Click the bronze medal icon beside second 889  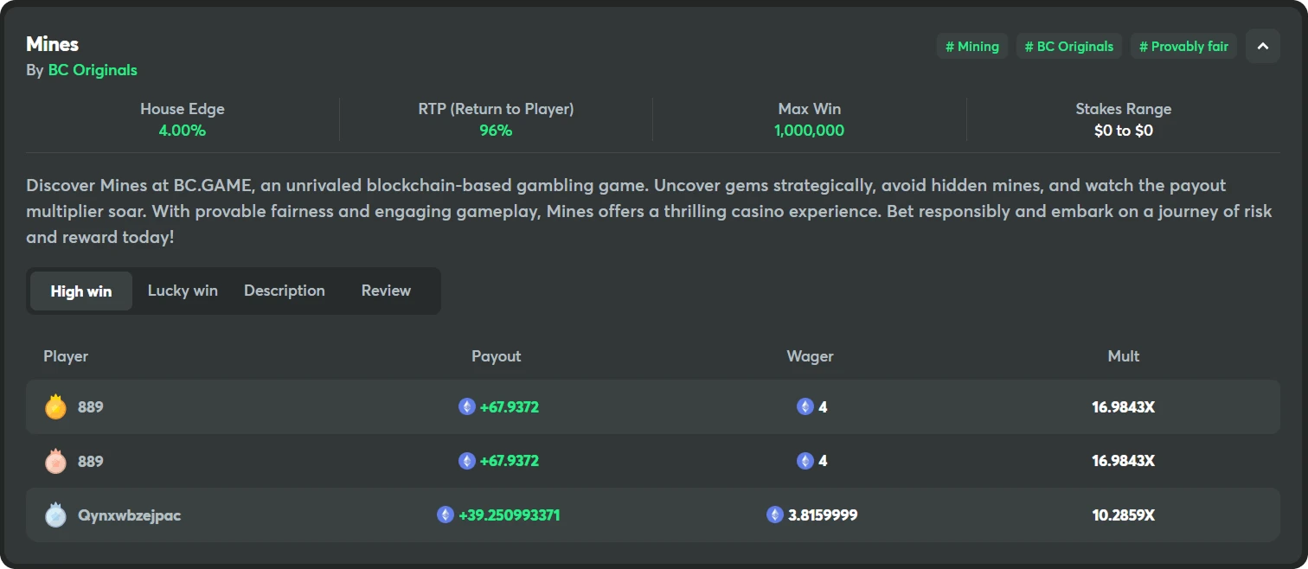55,461
